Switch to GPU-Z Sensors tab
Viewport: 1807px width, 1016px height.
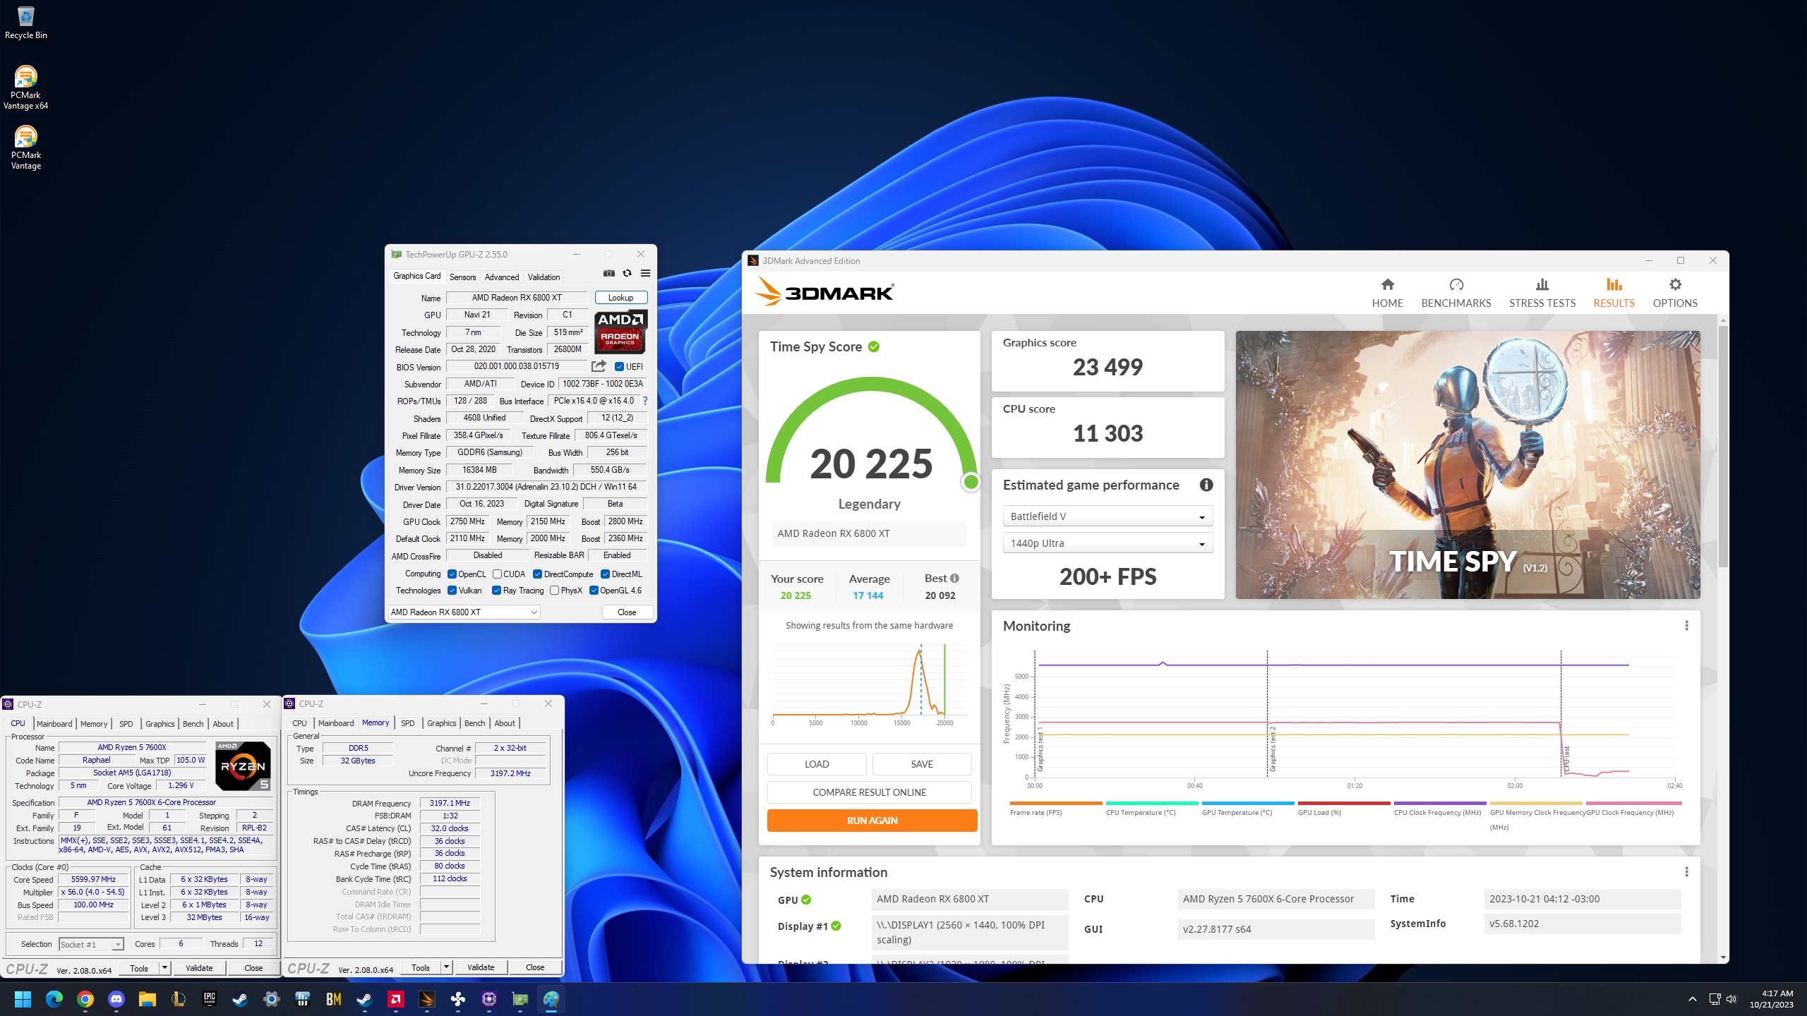click(x=463, y=277)
